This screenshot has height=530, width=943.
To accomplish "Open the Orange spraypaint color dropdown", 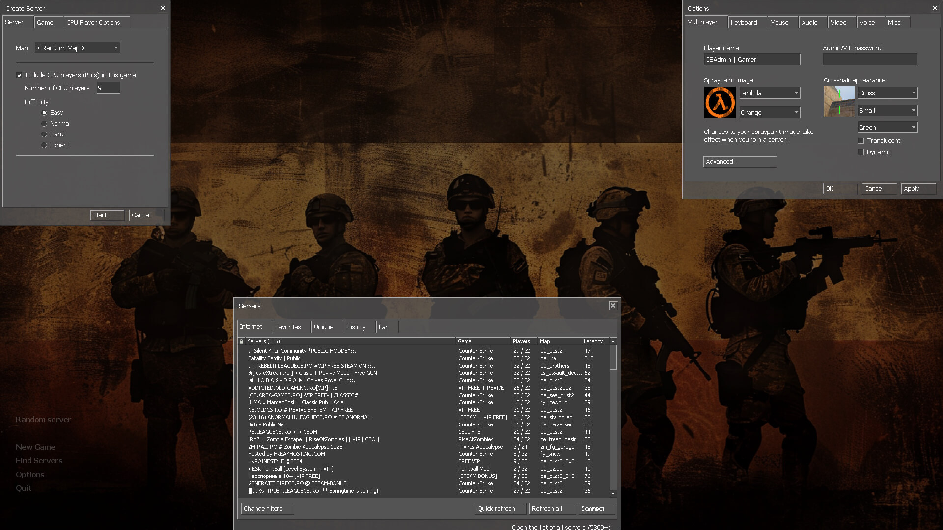I will pos(770,112).
